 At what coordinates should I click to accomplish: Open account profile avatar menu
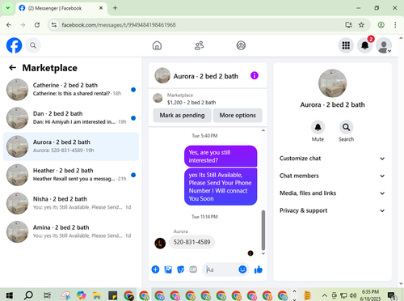pos(384,45)
